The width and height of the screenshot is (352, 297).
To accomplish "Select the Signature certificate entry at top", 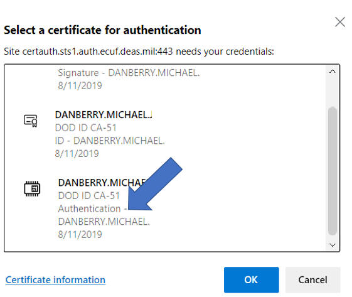I will [129, 79].
